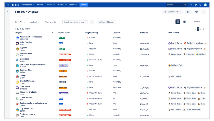Click the Create button
Screen dimensions: 214x121
84,5
